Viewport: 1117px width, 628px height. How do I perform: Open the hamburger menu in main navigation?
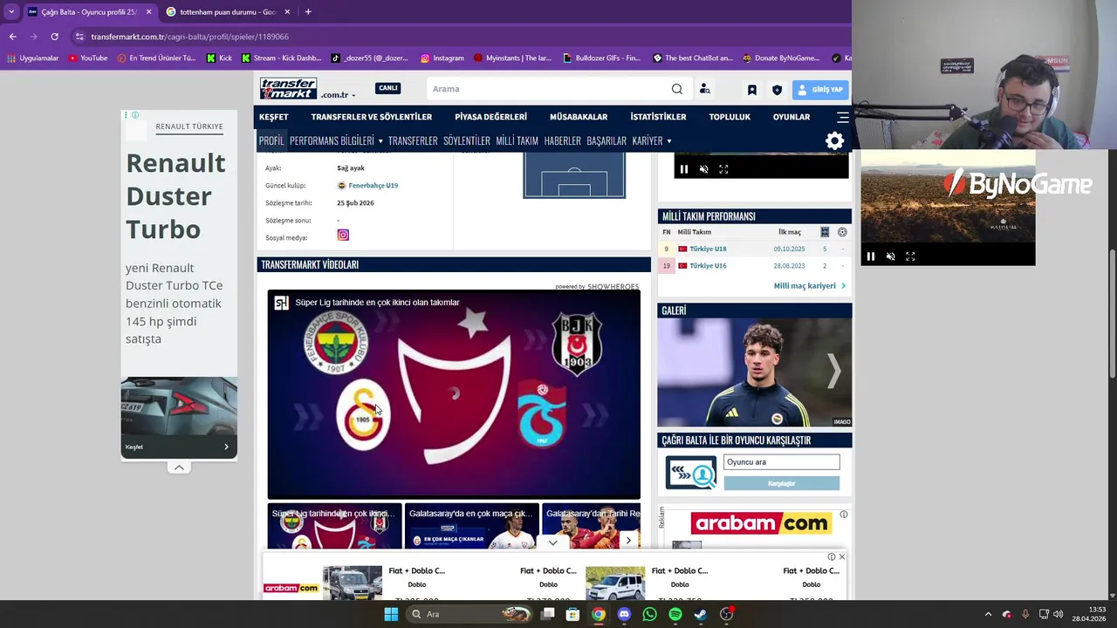[842, 117]
